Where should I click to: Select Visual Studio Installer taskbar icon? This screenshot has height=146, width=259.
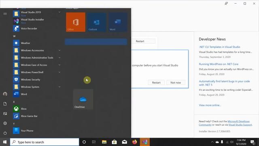point(145,142)
